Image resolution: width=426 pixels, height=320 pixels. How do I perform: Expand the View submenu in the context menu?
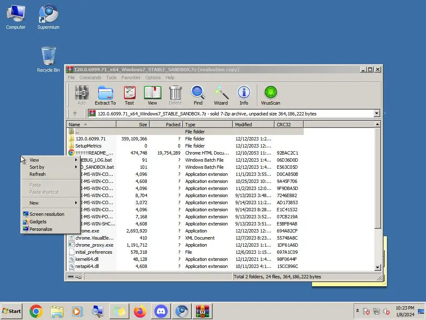pyautogui.click(x=50, y=160)
